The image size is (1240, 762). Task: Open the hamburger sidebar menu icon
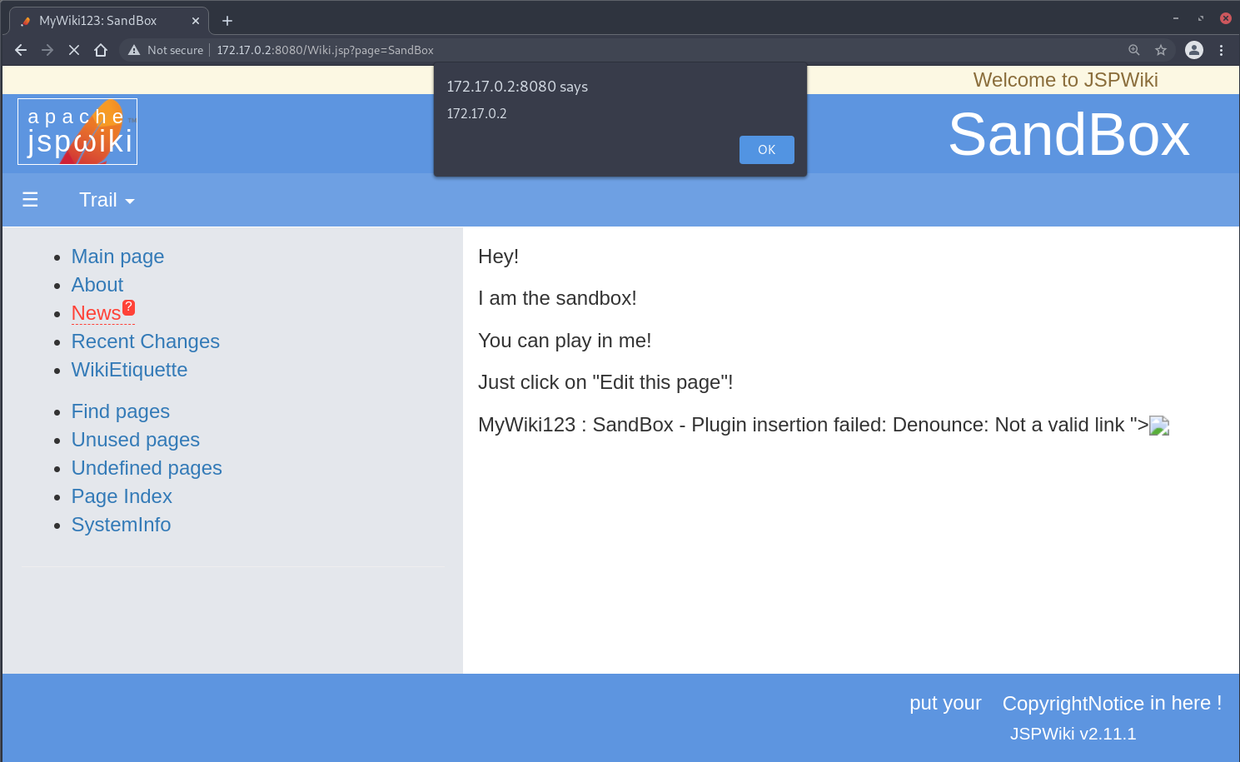click(x=30, y=200)
